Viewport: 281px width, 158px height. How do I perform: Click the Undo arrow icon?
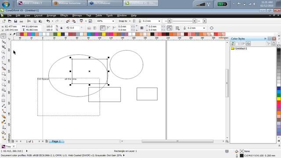tap(48, 21)
